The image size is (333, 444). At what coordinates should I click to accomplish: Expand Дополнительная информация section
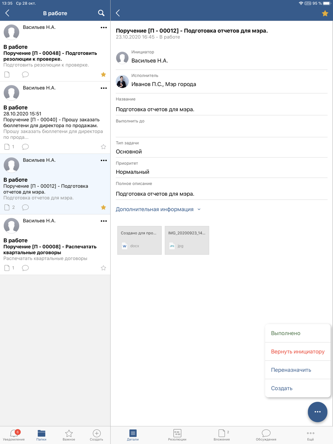158,209
